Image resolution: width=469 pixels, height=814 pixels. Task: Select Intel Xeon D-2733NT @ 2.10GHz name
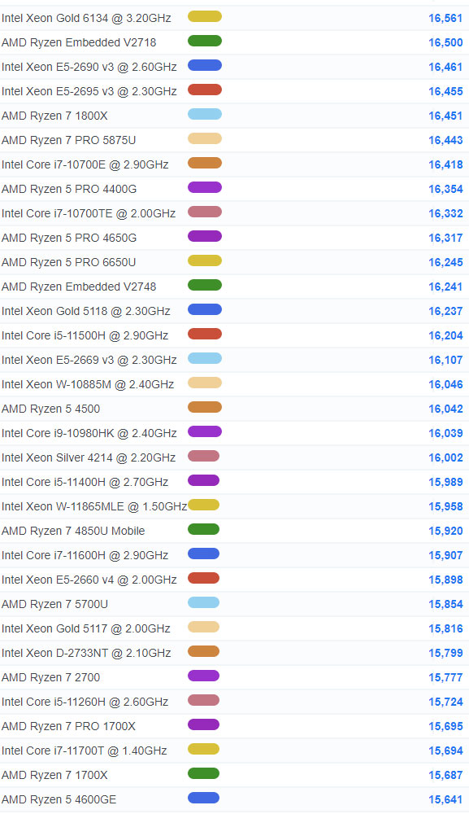tap(86, 653)
